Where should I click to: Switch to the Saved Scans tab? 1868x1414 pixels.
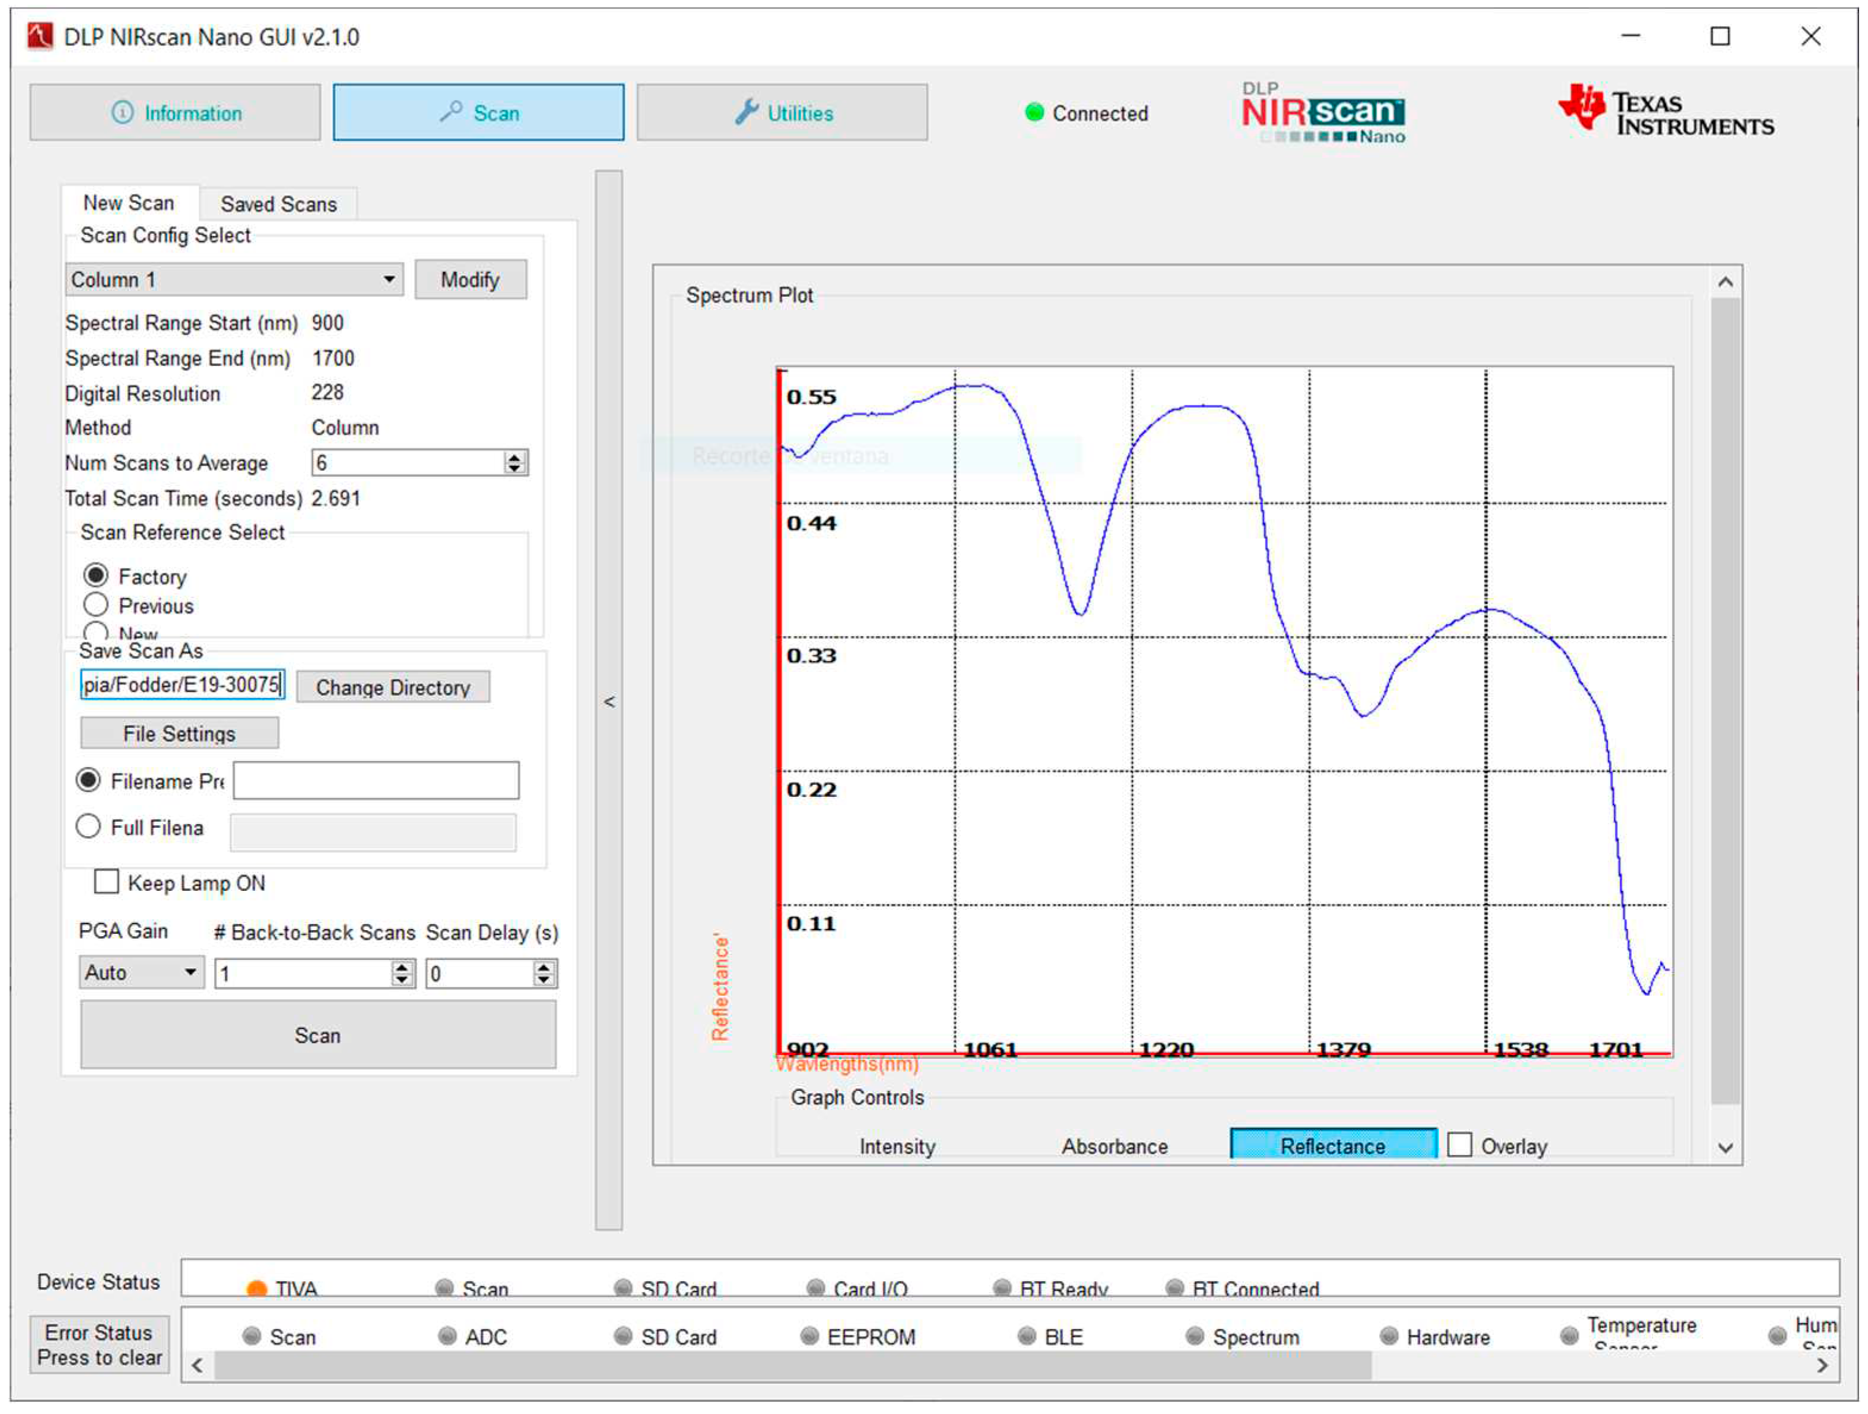point(278,204)
